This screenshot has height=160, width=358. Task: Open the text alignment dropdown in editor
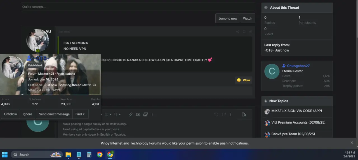108,114
